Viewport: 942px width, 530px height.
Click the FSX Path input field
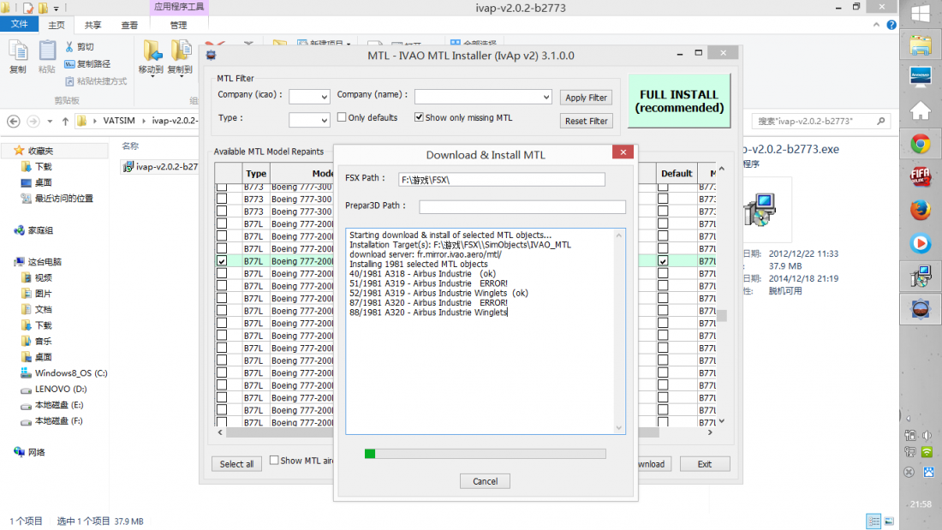[x=502, y=179]
